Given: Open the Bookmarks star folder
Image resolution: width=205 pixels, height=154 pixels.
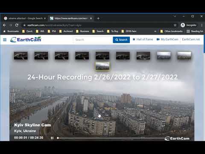Looking at the screenshot, I should pyautogui.click(x=11, y=31).
